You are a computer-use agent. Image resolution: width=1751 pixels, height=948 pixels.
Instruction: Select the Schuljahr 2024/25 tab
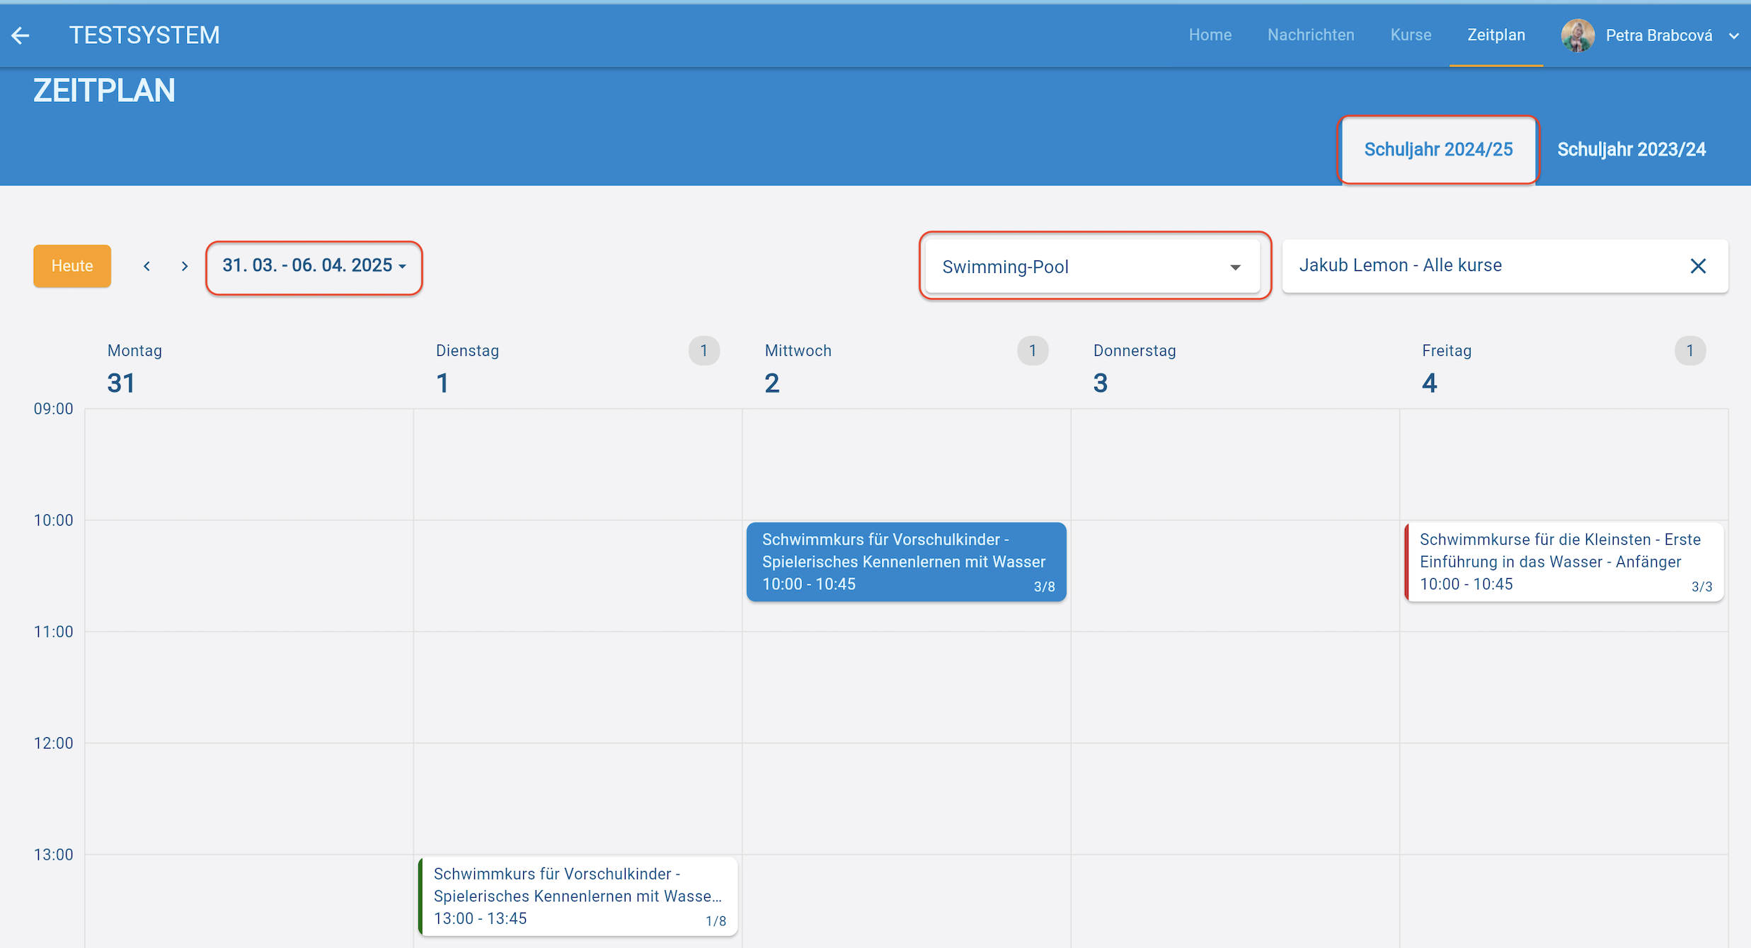click(x=1437, y=149)
